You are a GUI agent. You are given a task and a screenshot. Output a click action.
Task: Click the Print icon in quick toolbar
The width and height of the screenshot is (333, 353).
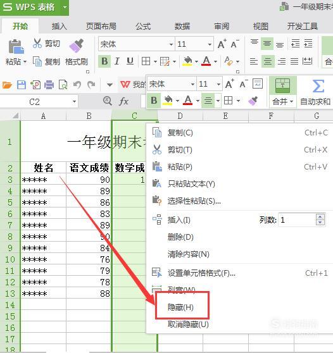tap(49, 85)
